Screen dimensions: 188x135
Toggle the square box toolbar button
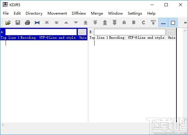click(x=173, y=22)
